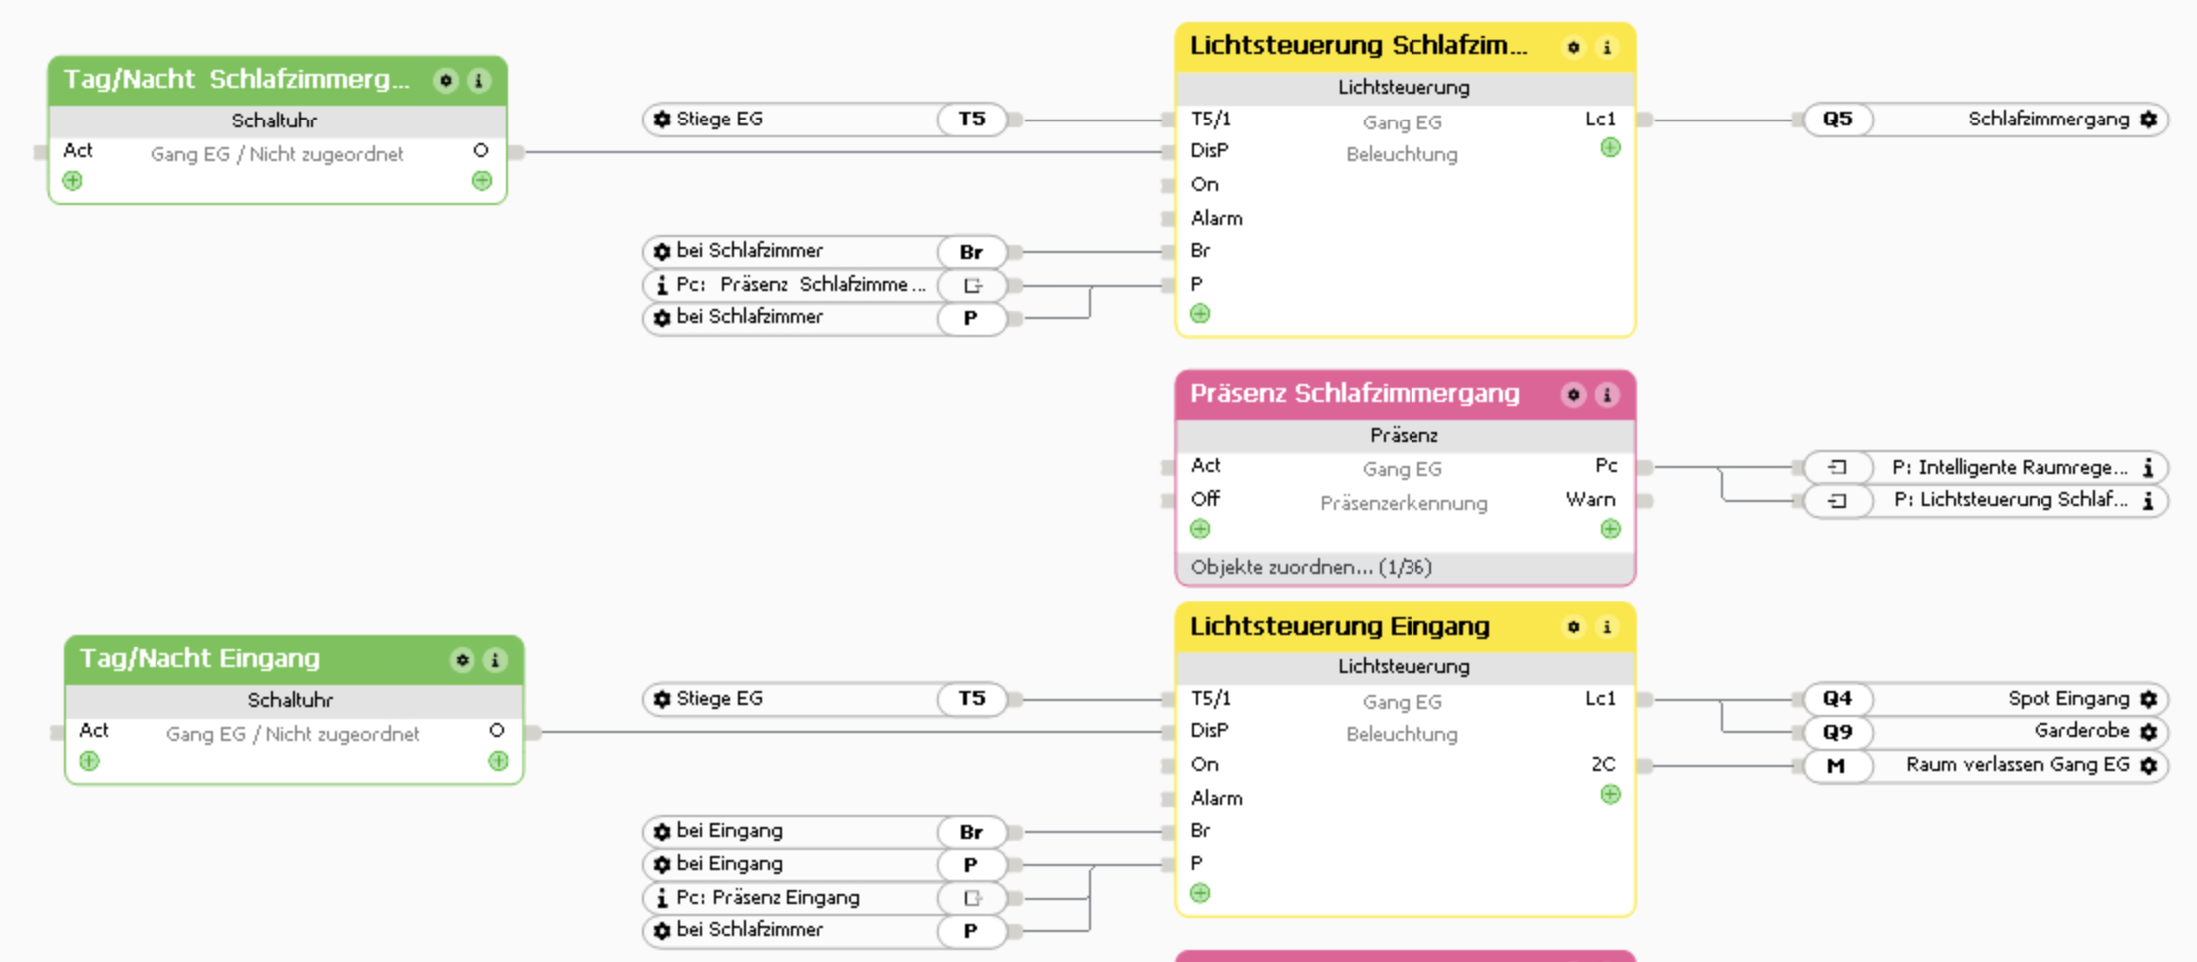Click info icon on Tag/Nacht Eingang block
The image size is (2197, 962).
point(495,660)
